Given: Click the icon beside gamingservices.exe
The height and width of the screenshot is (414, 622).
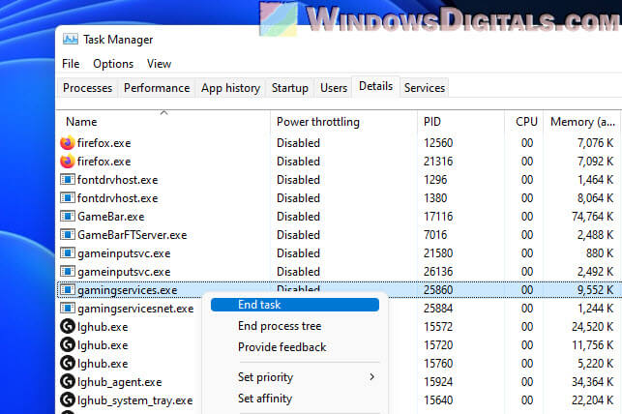Looking at the screenshot, I should [x=68, y=290].
